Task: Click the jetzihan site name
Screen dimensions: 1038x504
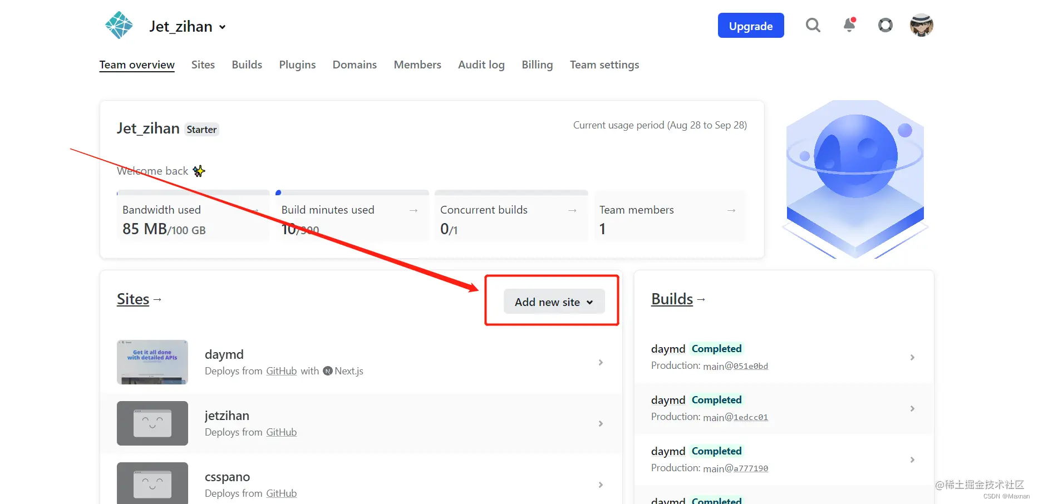Action: click(227, 416)
